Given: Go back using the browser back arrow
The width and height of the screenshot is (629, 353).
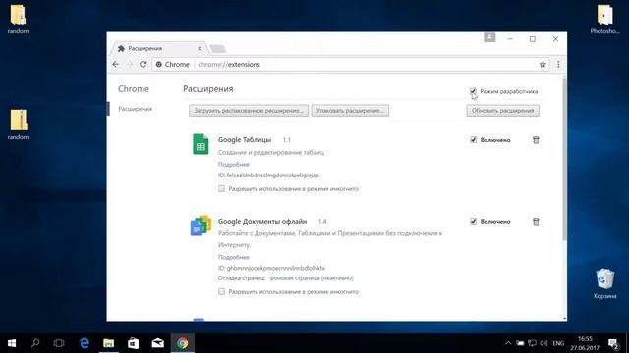Looking at the screenshot, I should [x=116, y=64].
